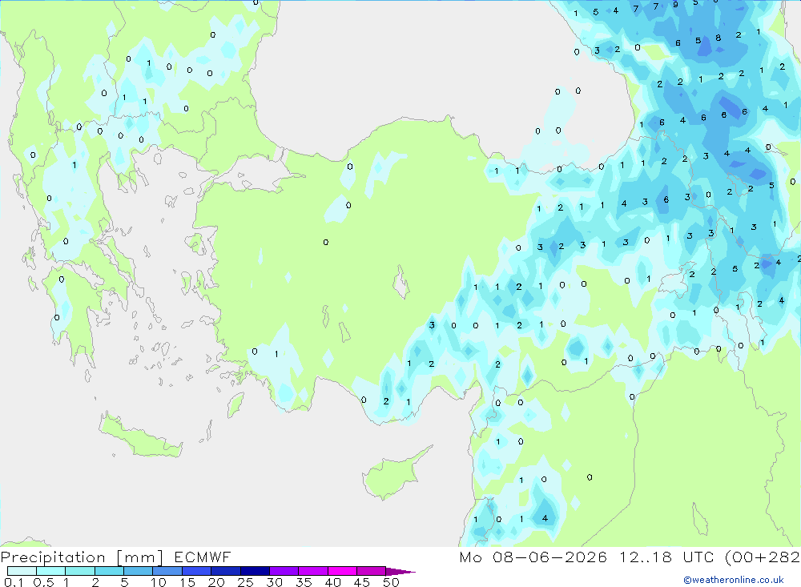Click the ECMWF model label
801x587 pixels.
(203, 557)
